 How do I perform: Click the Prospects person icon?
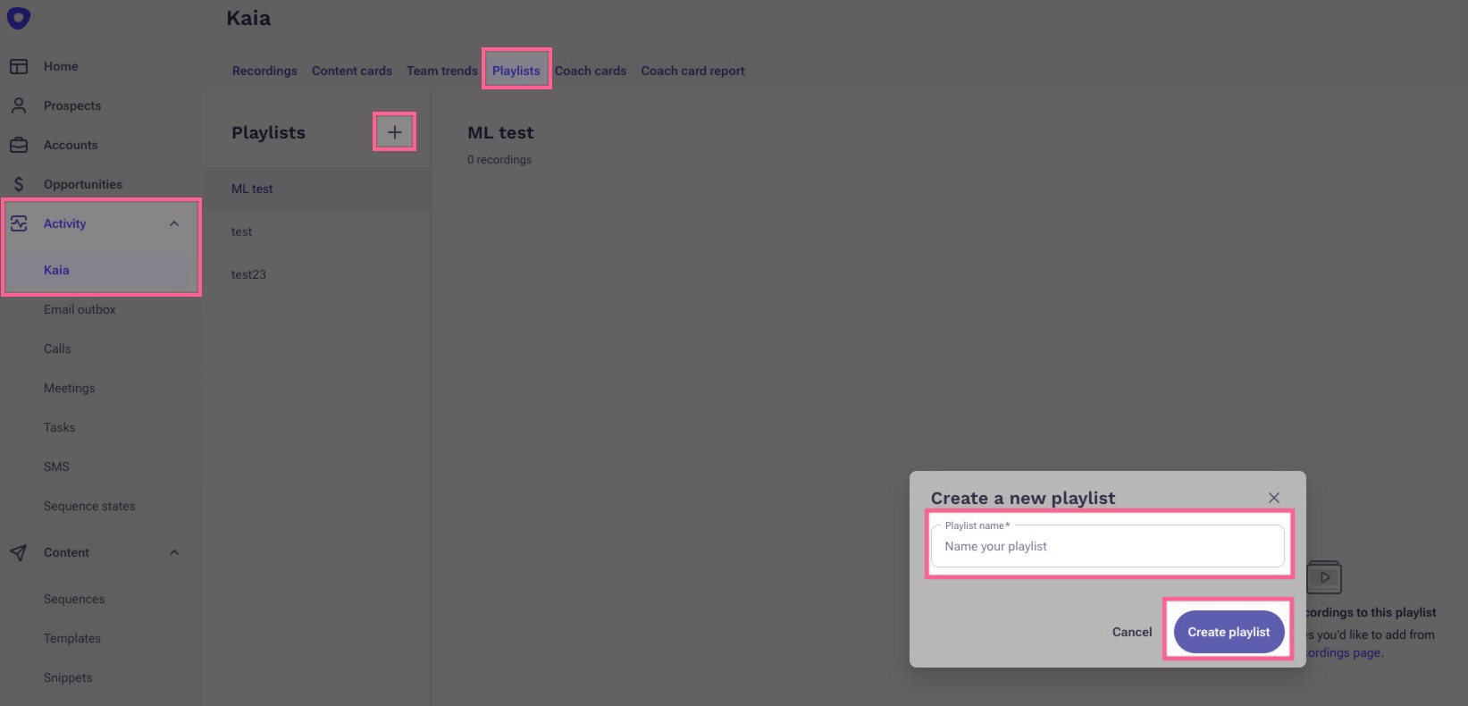(x=19, y=105)
